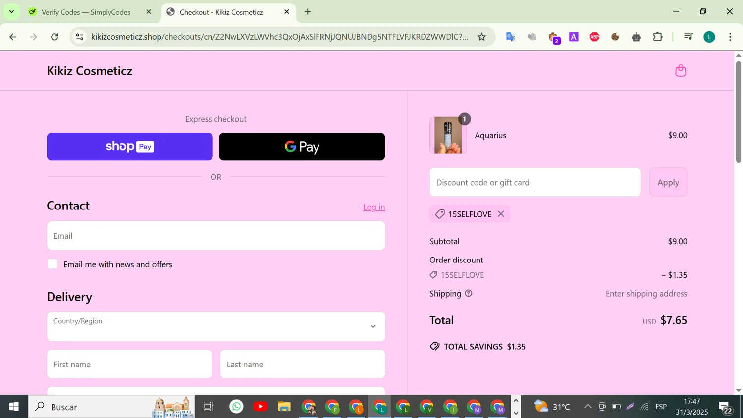
Task: Open the Windows notification center
Action: [x=726, y=408]
